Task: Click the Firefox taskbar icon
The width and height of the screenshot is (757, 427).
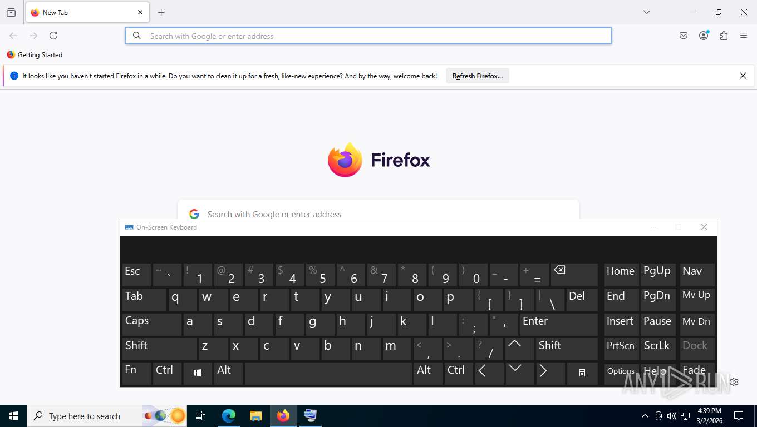Action: click(283, 416)
